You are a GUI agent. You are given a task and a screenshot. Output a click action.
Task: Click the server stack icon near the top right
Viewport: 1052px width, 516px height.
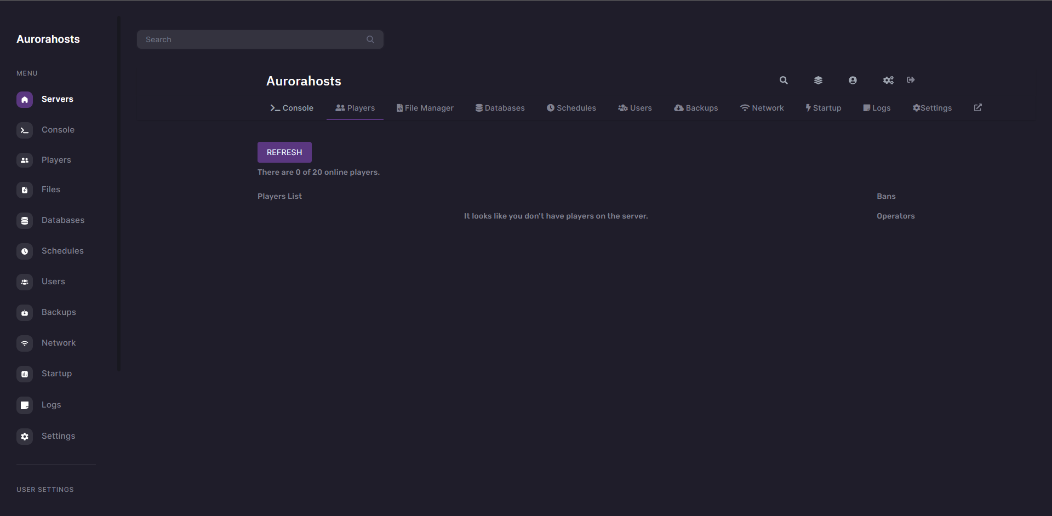pos(819,80)
